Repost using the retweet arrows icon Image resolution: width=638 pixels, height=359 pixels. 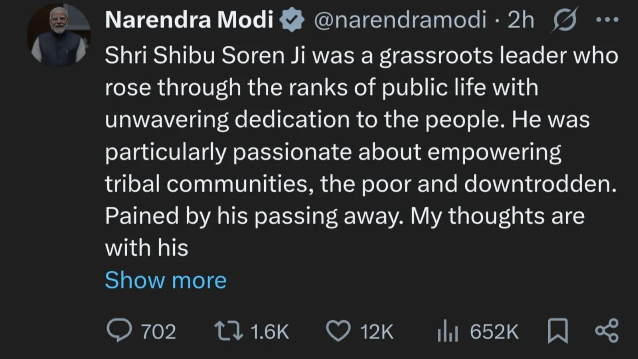[x=228, y=331]
